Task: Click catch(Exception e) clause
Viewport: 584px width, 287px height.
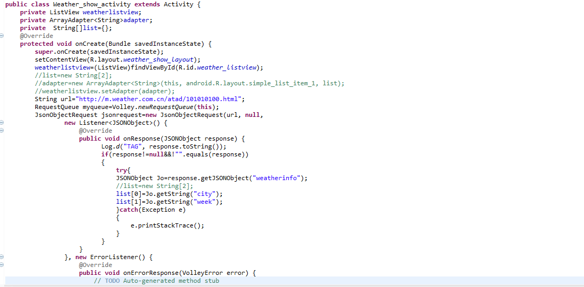Action: (152, 210)
